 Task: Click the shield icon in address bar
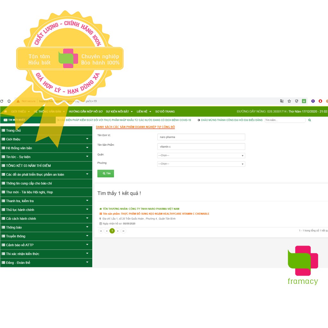(297, 101)
